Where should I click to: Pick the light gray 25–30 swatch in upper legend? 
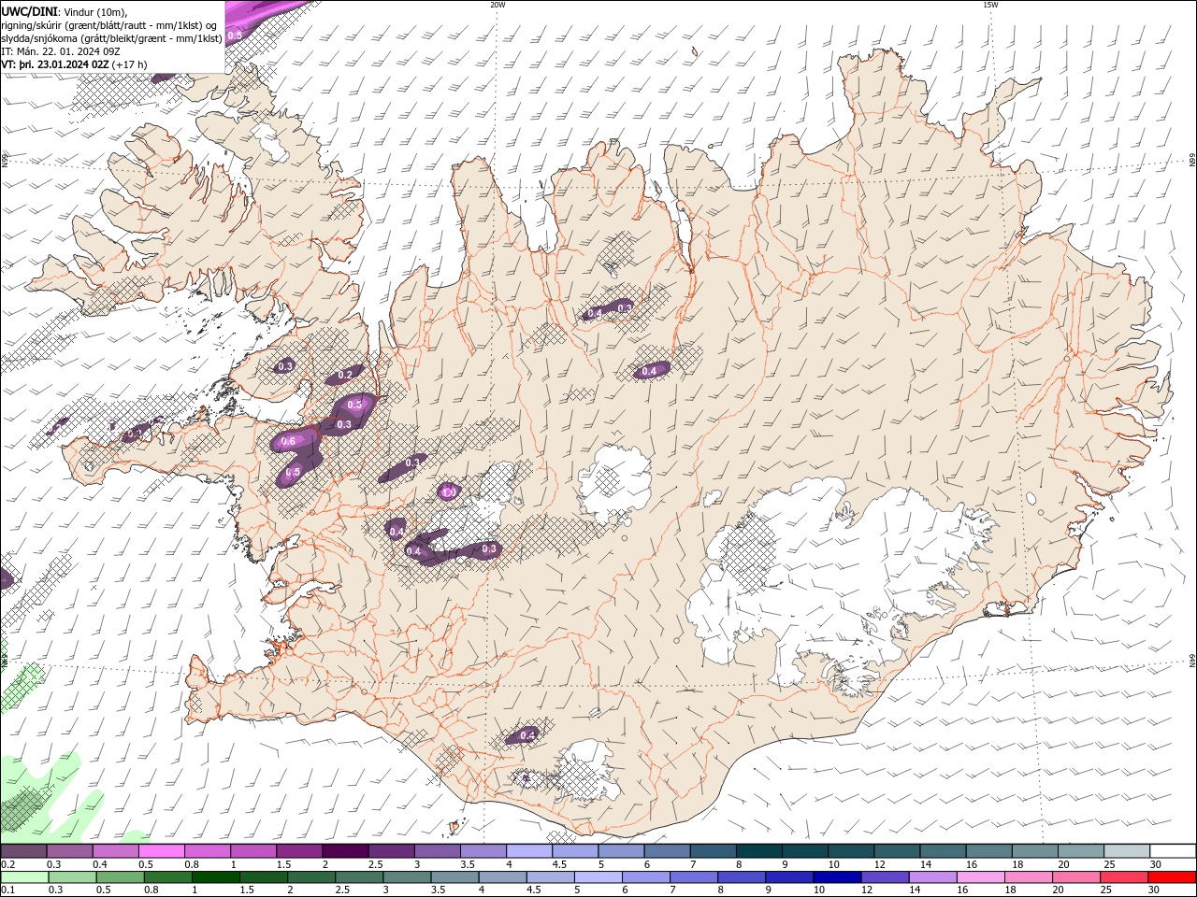click(1126, 851)
